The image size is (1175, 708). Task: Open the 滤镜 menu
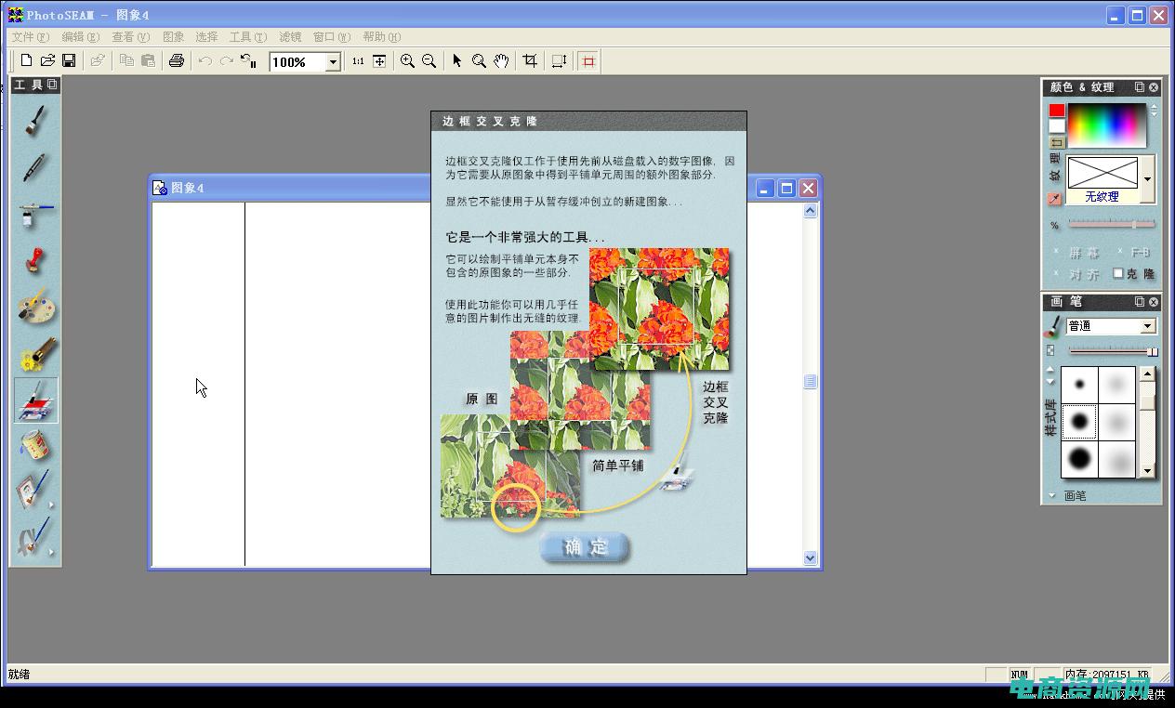(x=290, y=37)
